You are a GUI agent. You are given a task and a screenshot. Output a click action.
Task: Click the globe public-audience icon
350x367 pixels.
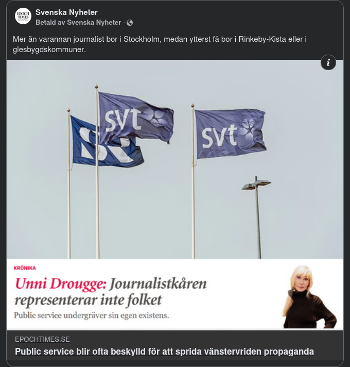(x=130, y=23)
